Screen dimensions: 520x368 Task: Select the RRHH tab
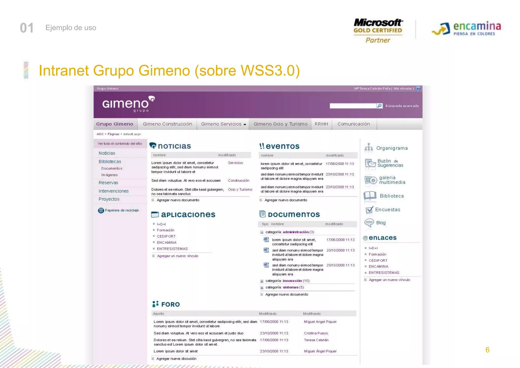pyautogui.click(x=321, y=124)
